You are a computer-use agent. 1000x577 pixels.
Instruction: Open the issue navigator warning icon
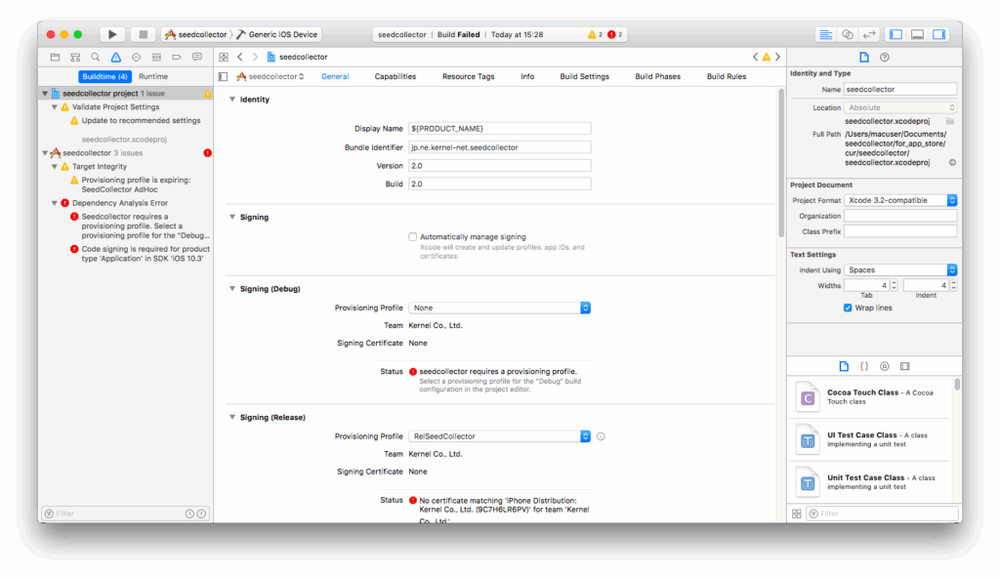(x=115, y=58)
